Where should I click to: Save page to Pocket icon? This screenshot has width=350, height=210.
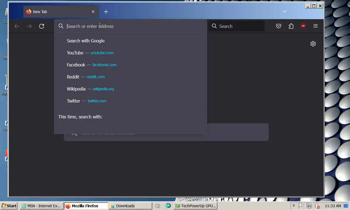(x=279, y=26)
